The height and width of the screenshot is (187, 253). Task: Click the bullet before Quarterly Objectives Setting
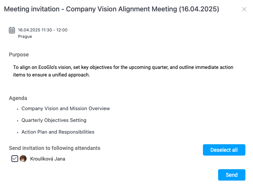17,121
